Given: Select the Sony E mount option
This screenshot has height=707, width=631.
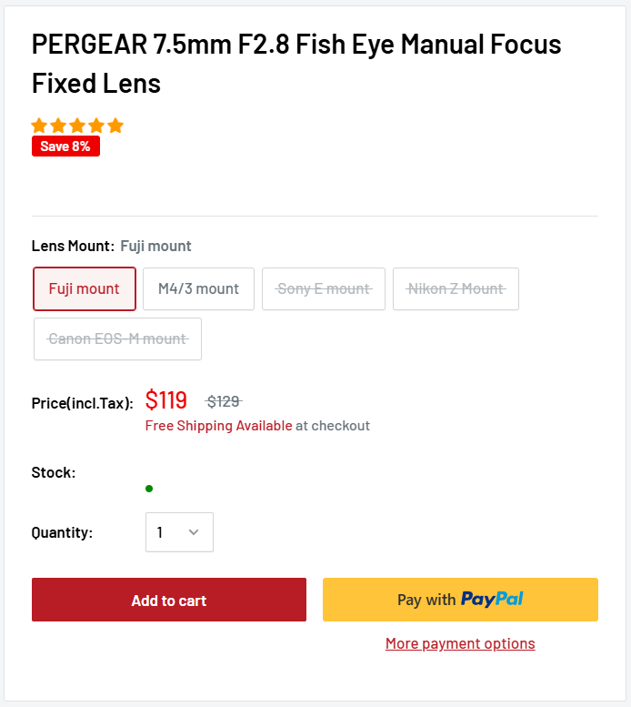Looking at the screenshot, I should click(324, 288).
